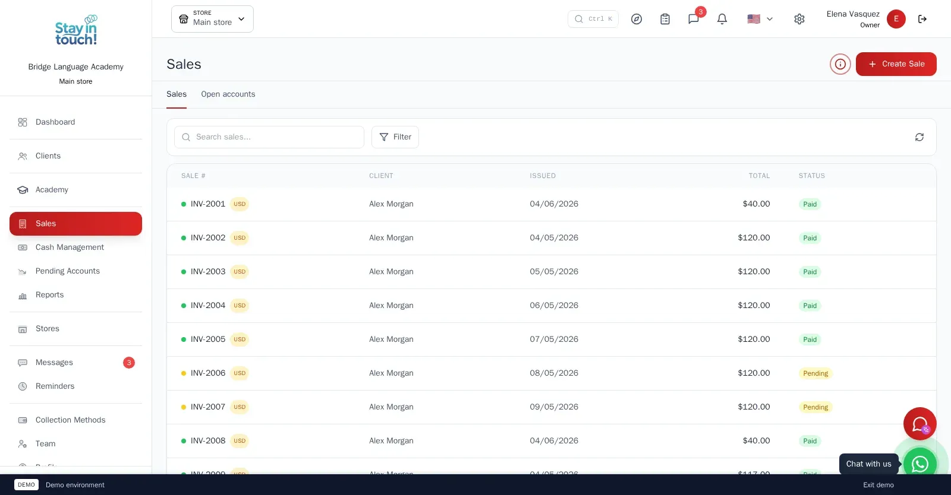Open the notifications bell icon

click(x=722, y=19)
